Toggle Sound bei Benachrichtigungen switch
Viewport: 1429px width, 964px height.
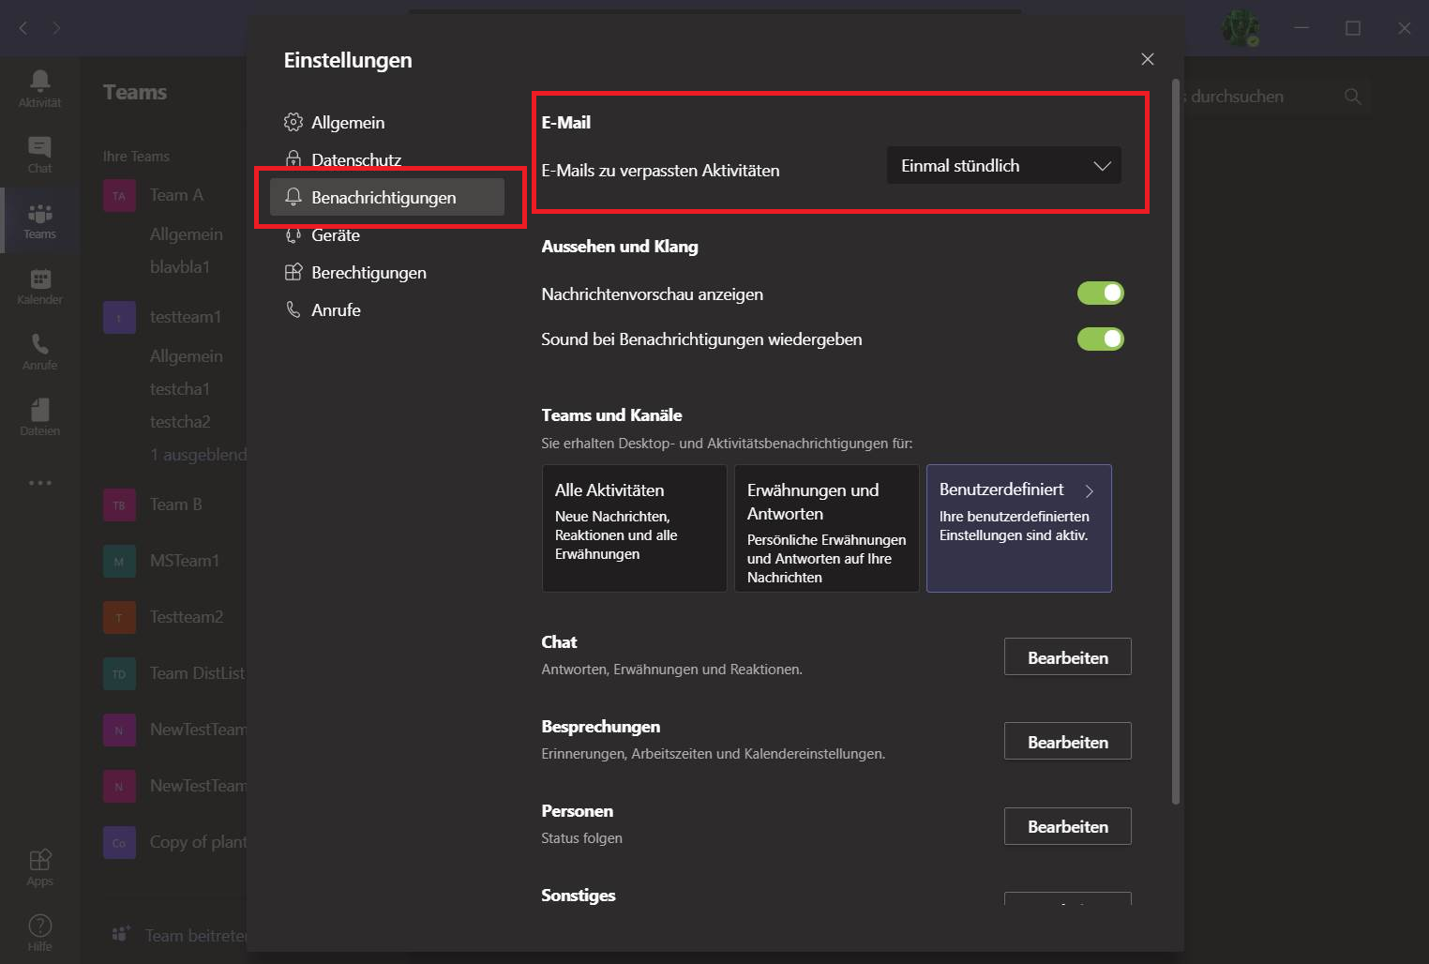tap(1100, 339)
